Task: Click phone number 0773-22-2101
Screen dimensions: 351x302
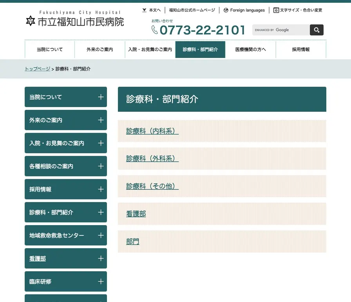Action: click(x=203, y=30)
